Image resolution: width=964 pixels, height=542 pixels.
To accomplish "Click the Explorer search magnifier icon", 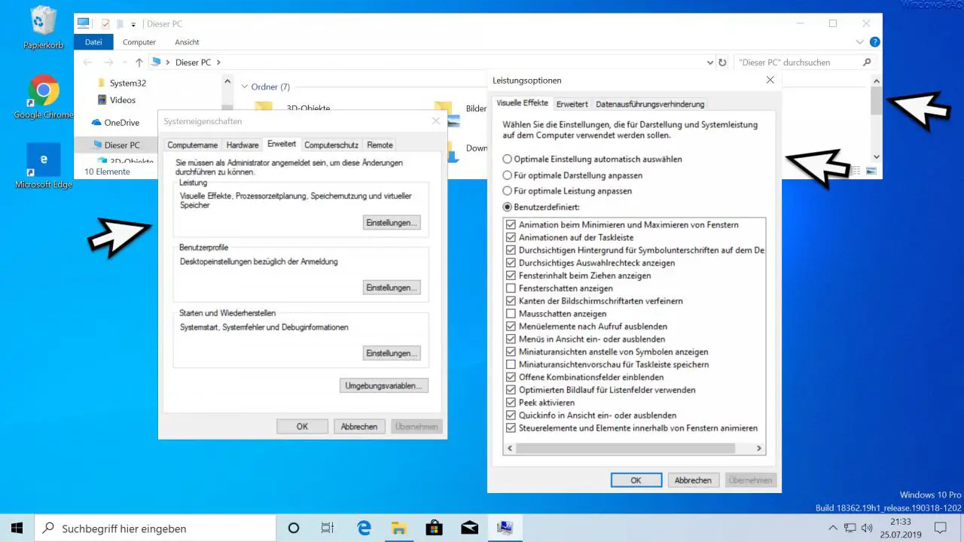I will coord(867,62).
